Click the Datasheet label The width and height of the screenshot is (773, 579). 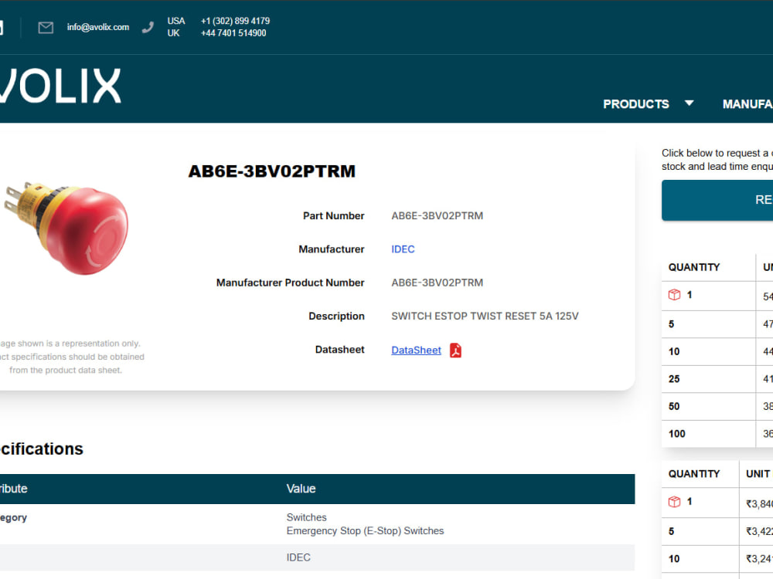(339, 350)
